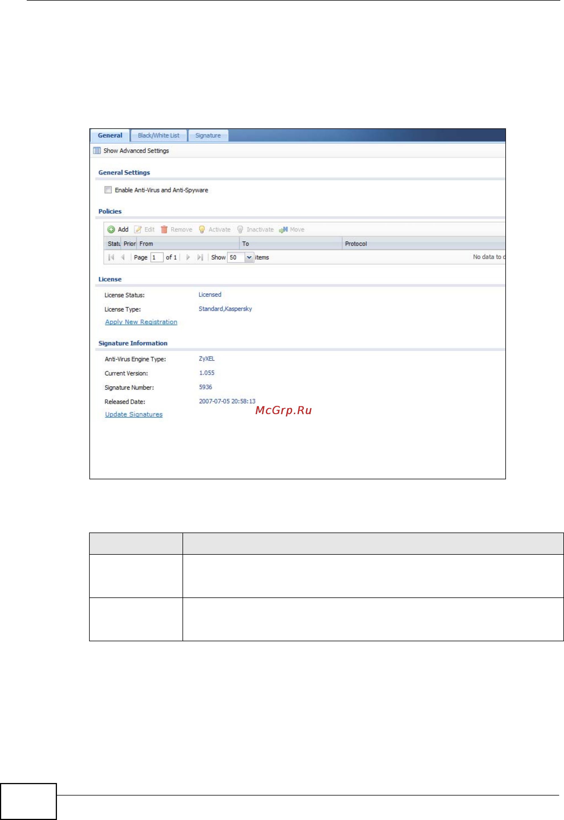Go to next page of policies
This screenshot has width=564, height=820.
pos(188,258)
